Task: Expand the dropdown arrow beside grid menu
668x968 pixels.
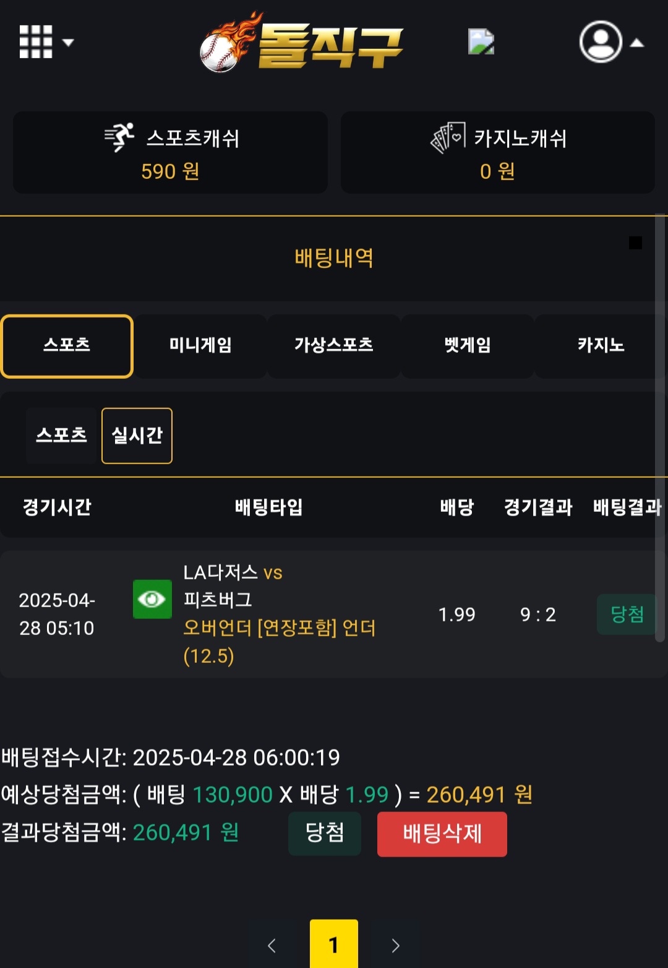Action: [x=68, y=43]
